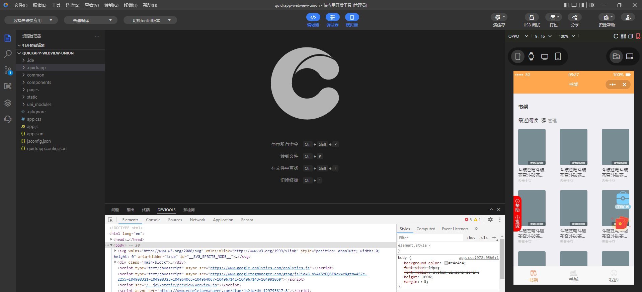Click the explorer panel more actions dots

[97, 36]
